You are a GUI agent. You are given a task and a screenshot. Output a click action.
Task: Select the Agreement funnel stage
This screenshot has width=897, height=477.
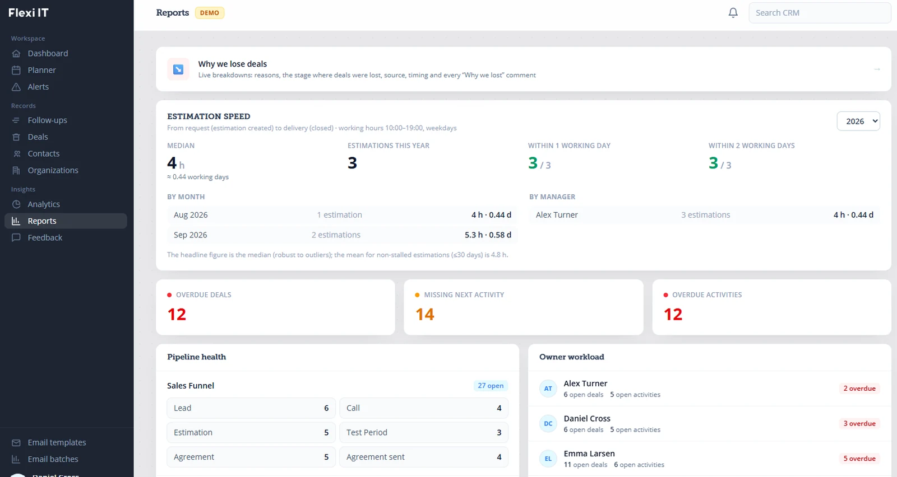251,457
